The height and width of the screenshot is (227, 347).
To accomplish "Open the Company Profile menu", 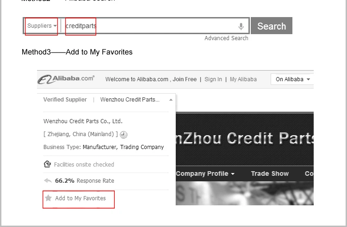I will click(x=205, y=173).
